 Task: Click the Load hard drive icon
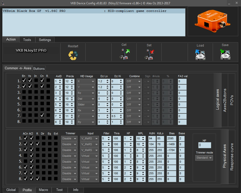coord(200,55)
